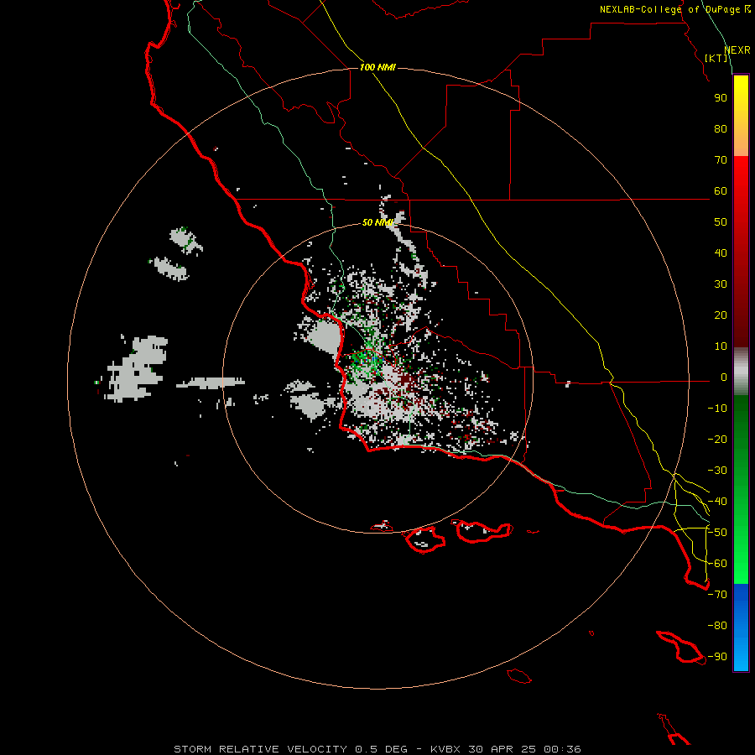Click the -50 value on velocity scale
755x755 pixels.
(x=717, y=533)
